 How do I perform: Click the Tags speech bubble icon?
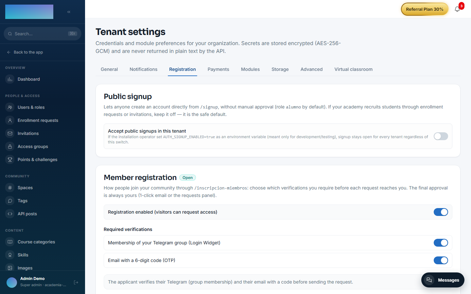pos(10,201)
